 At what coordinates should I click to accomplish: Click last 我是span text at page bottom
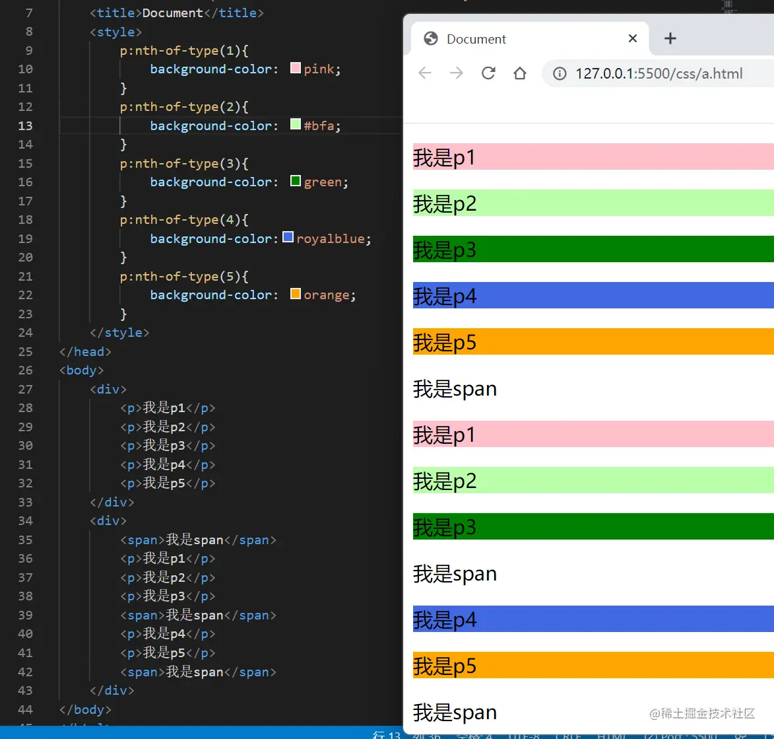[455, 713]
